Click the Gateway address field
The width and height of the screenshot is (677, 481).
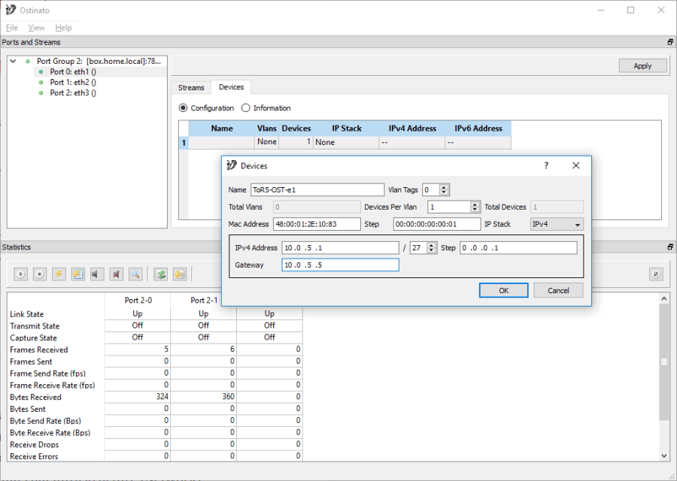(x=340, y=265)
